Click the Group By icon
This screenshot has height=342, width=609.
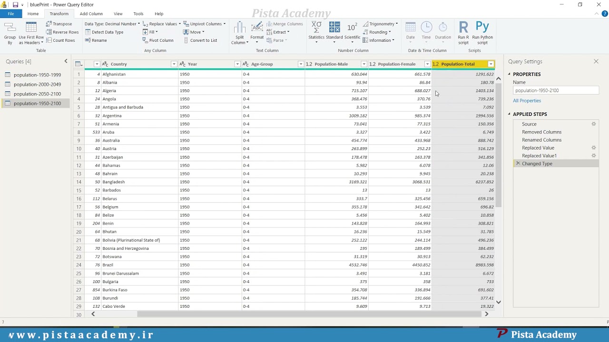pyautogui.click(x=10, y=27)
